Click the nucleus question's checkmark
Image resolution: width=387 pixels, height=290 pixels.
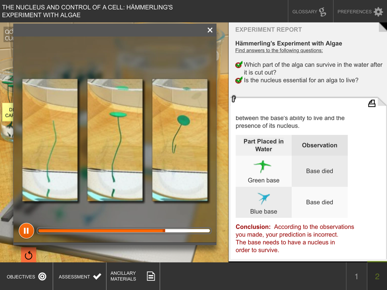point(239,80)
